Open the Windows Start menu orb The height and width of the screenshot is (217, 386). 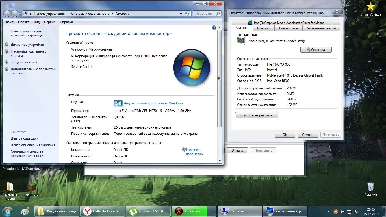7,211
